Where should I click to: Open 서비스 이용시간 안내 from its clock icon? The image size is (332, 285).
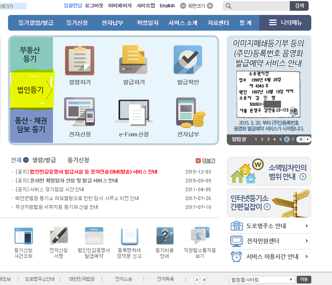tap(236, 257)
